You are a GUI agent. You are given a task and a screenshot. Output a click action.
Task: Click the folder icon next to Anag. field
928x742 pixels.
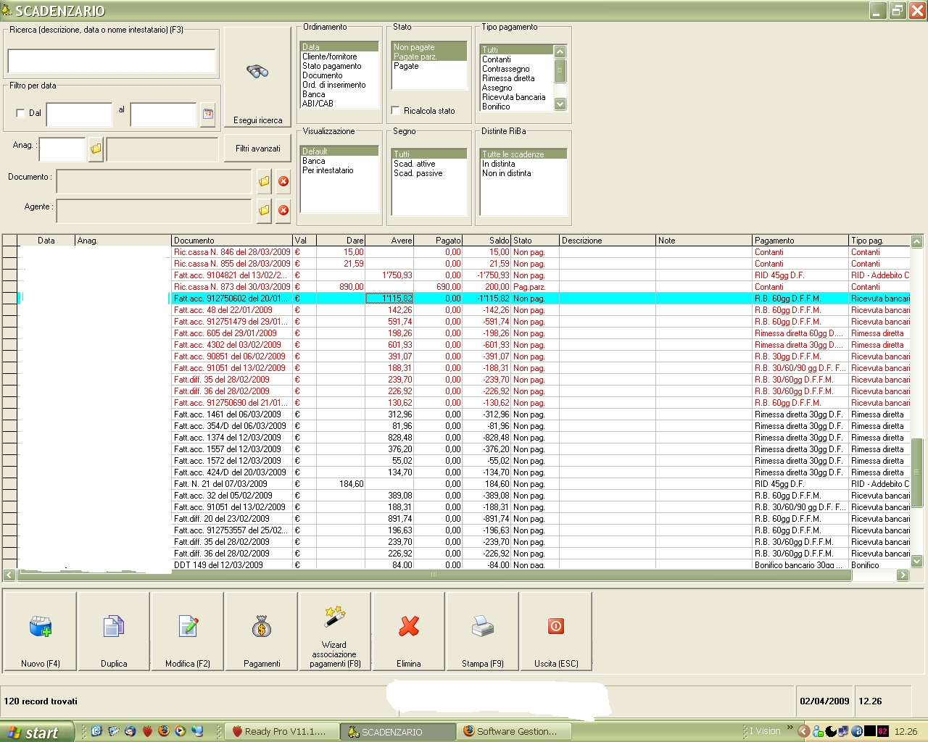[x=96, y=149]
